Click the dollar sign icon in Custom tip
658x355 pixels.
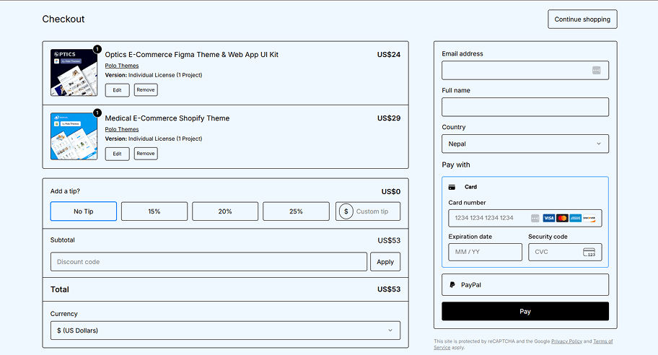click(x=346, y=211)
